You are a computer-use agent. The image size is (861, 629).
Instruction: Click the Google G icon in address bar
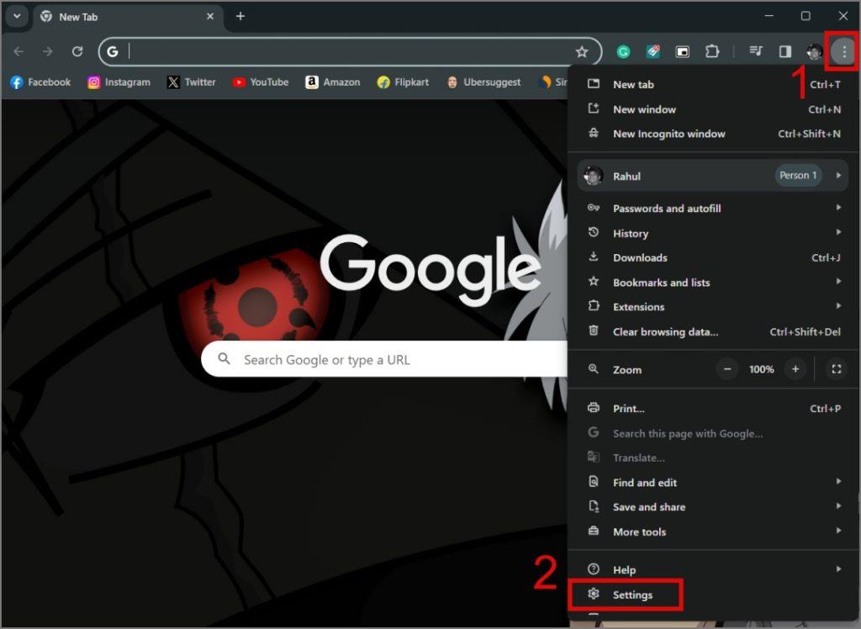(x=114, y=51)
